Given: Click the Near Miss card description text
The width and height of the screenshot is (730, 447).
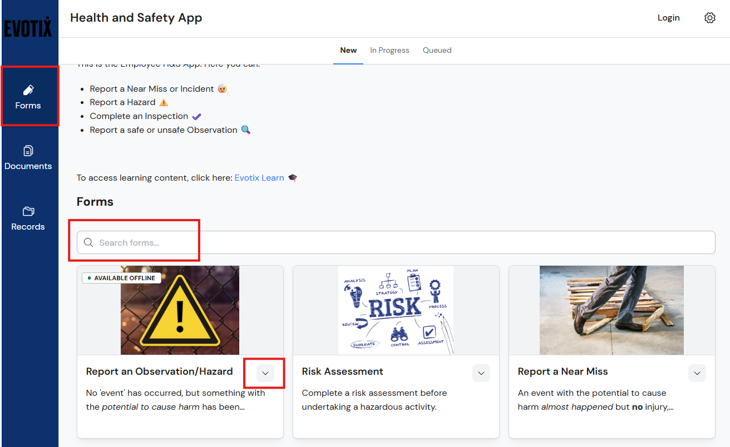Looking at the screenshot, I should (596, 400).
